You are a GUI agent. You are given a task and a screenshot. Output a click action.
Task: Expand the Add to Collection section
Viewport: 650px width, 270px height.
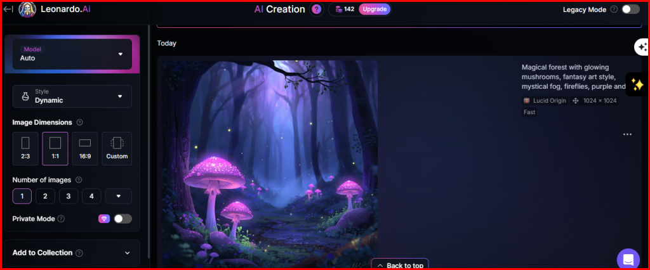click(72, 253)
